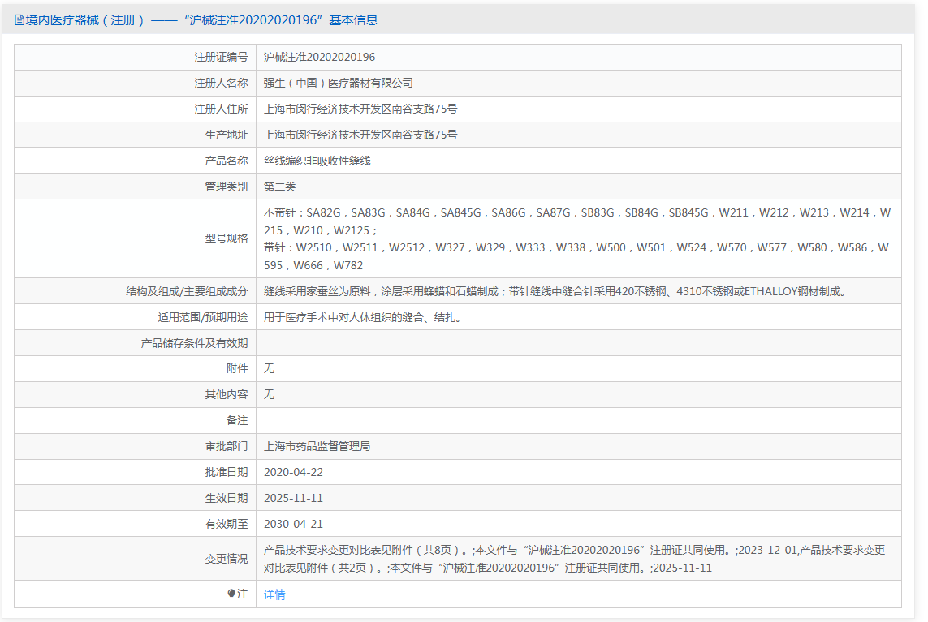Image resolution: width=928 pixels, height=622 pixels.
Task: Select the 缝线采用家蚕丝为原料 description text
Action: [x=555, y=291]
